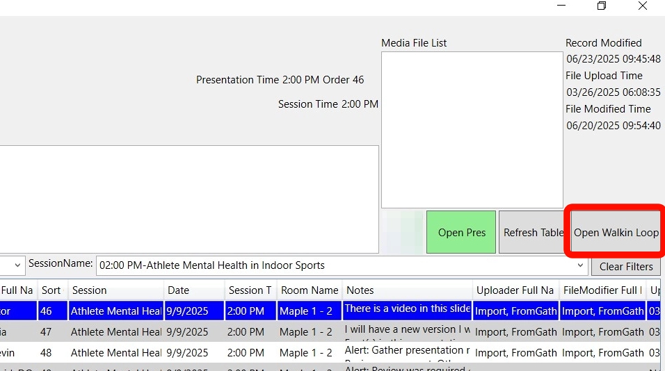Image resolution: width=665 pixels, height=371 pixels.
Task: Open the dropdown left of SessionName
Action: 17,265
